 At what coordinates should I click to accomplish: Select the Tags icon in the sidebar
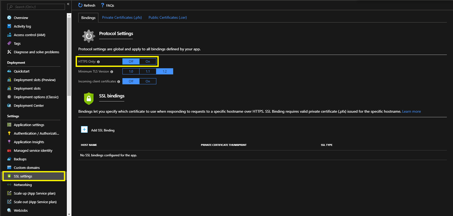click(9, 43)
